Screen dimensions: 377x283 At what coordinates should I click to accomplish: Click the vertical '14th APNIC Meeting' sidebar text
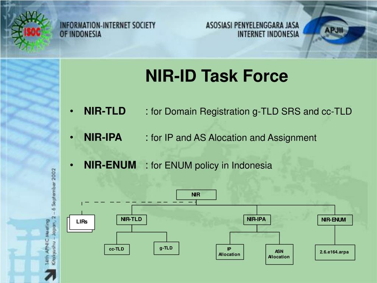pos(47,242)
